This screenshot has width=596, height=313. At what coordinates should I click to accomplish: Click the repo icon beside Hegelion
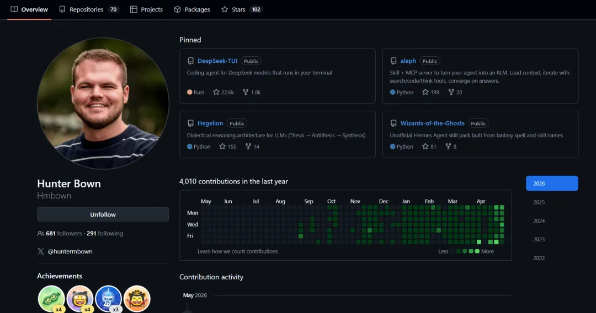pyautogui.click(x=191, y=123)
